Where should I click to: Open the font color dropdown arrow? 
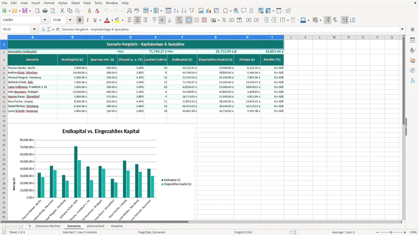(112, 20)
